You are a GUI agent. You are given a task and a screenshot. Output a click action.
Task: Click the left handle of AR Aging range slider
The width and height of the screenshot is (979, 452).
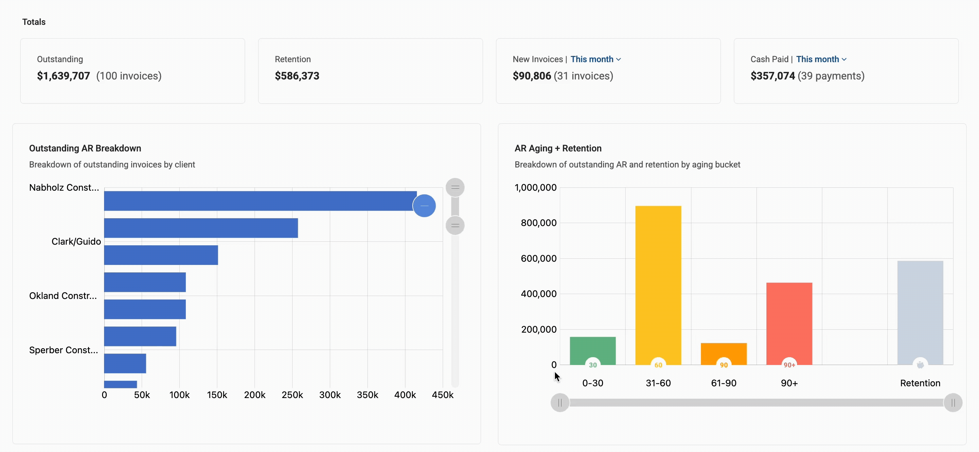pos(560,403)
